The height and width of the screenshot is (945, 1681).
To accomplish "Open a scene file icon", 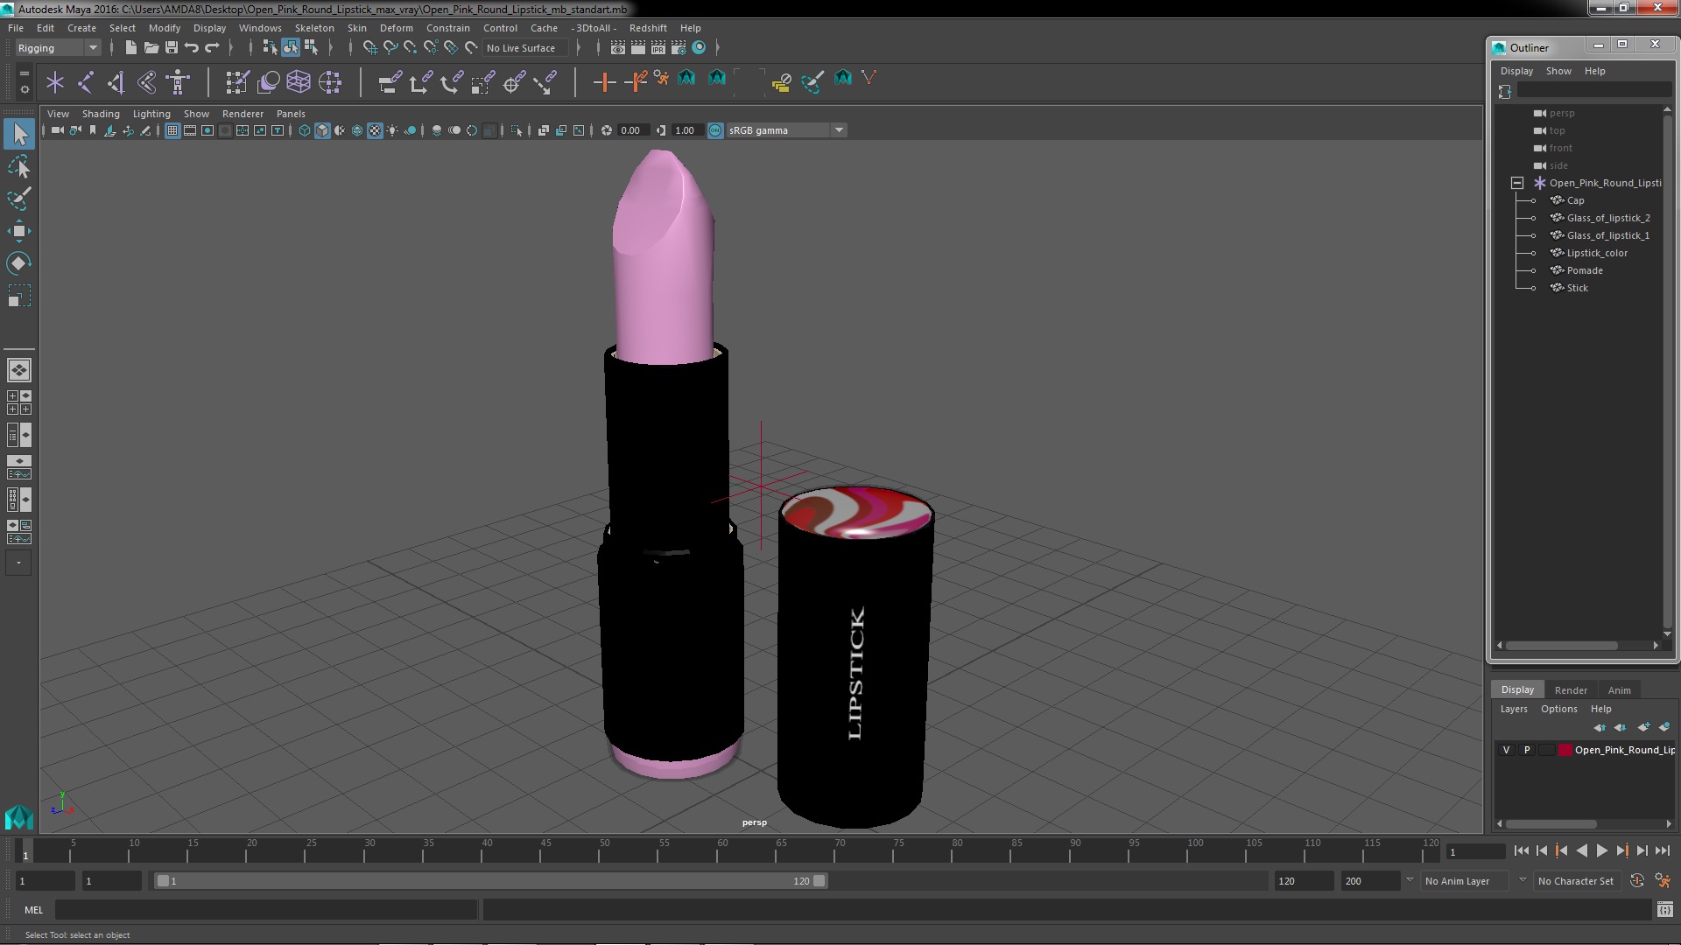I will click(x=151, y=47).
